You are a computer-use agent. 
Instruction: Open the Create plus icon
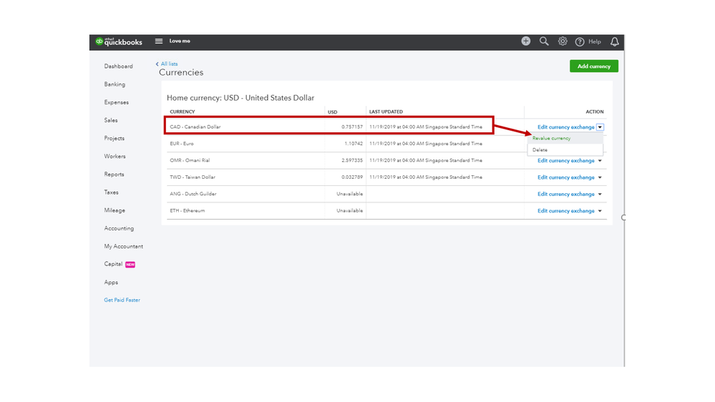click(526, 41)
